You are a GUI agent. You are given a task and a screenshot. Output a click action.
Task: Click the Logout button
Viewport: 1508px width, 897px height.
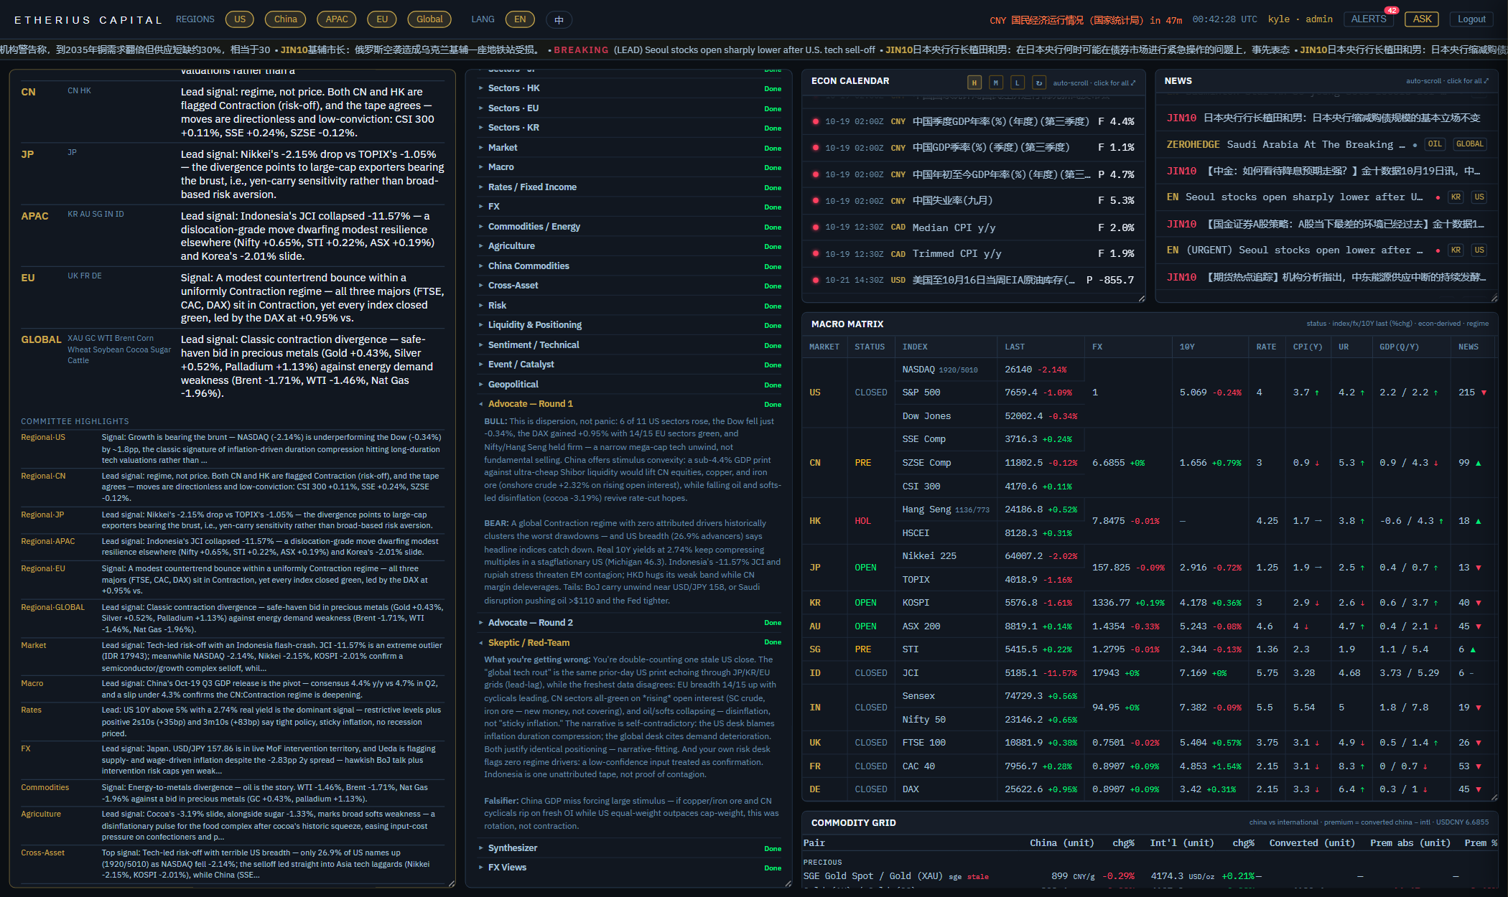point(1471,19)
